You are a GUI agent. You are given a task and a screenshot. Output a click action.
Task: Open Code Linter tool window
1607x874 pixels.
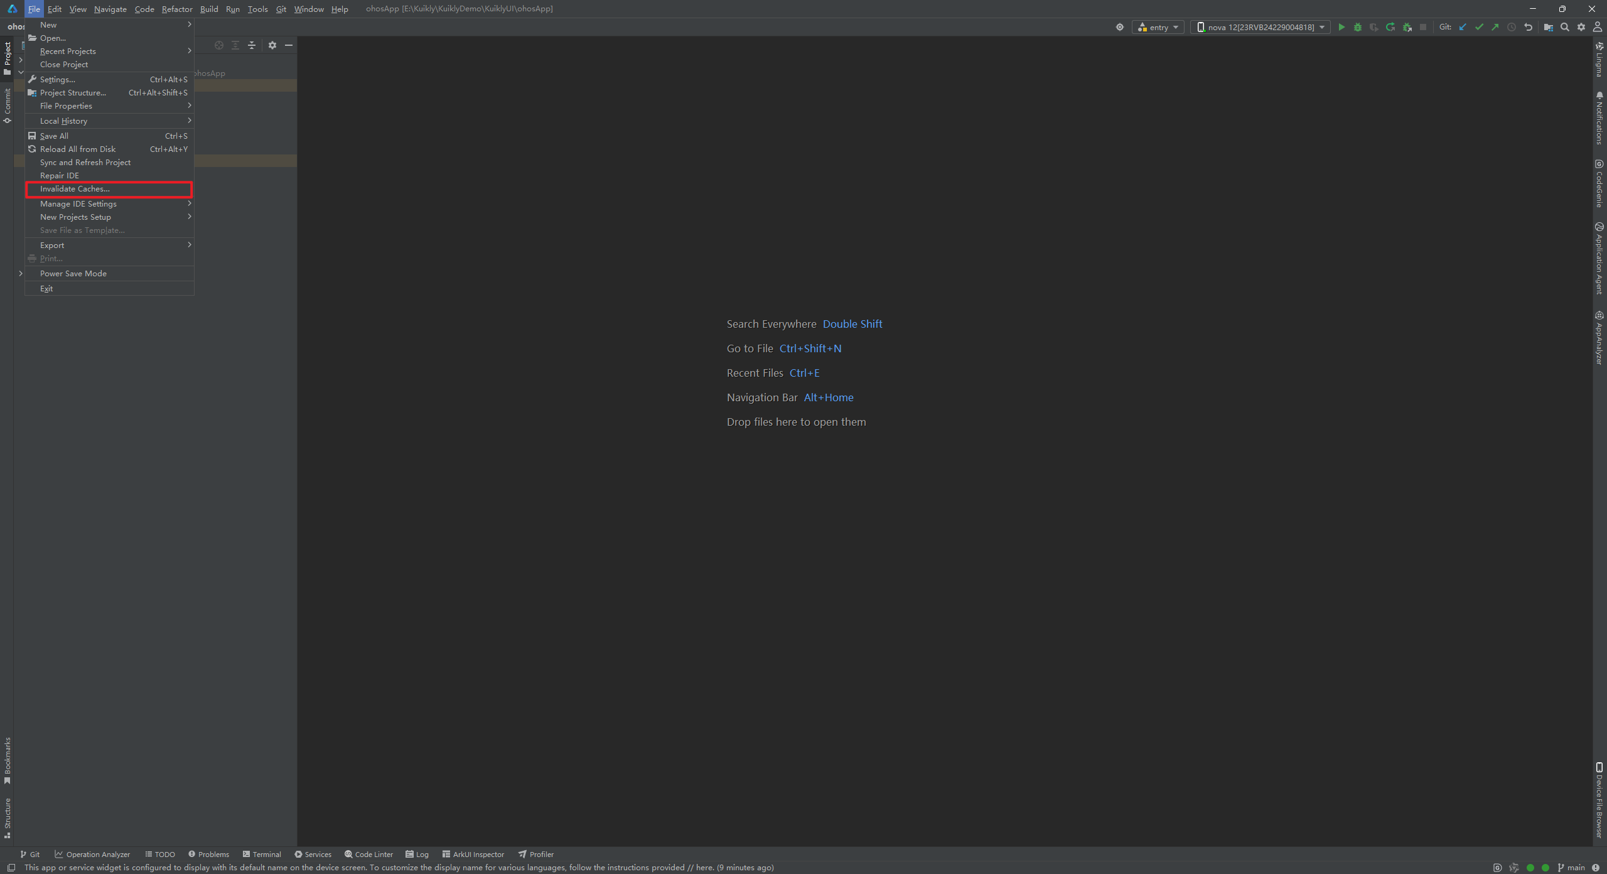[368, 854]
